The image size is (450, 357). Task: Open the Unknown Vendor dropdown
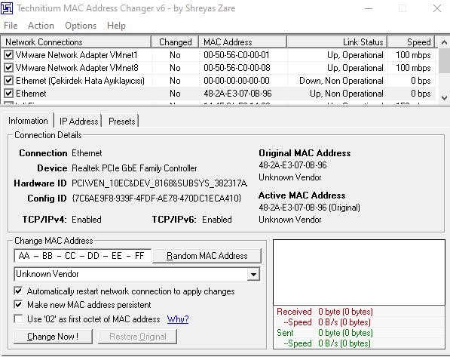(253, 274)
